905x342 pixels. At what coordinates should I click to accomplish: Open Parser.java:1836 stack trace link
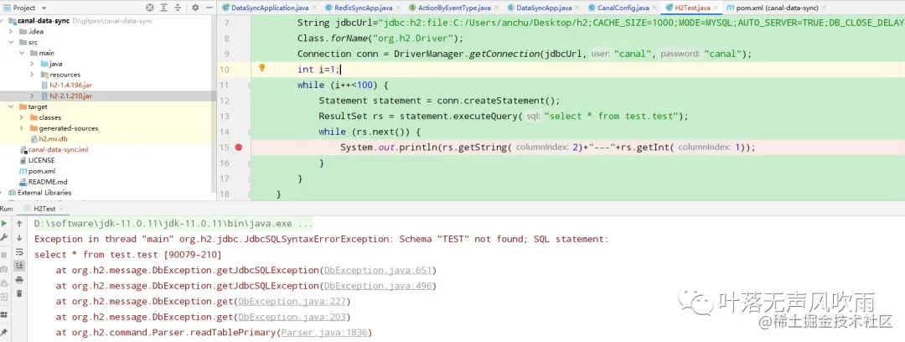tap(324, 333)
